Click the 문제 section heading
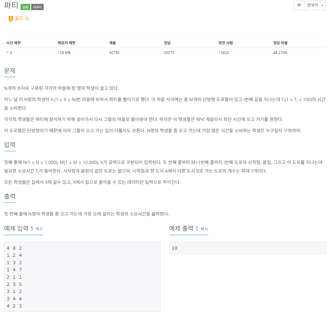Viewport: 329px width, 314px height. [x=10, y=71]
